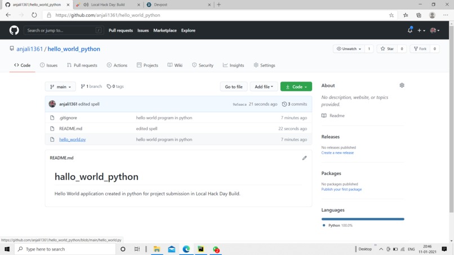Viewport: 454px width, 255px height.
Task: Switch to repo Pull requests tab
Action: tap(82, 65)
